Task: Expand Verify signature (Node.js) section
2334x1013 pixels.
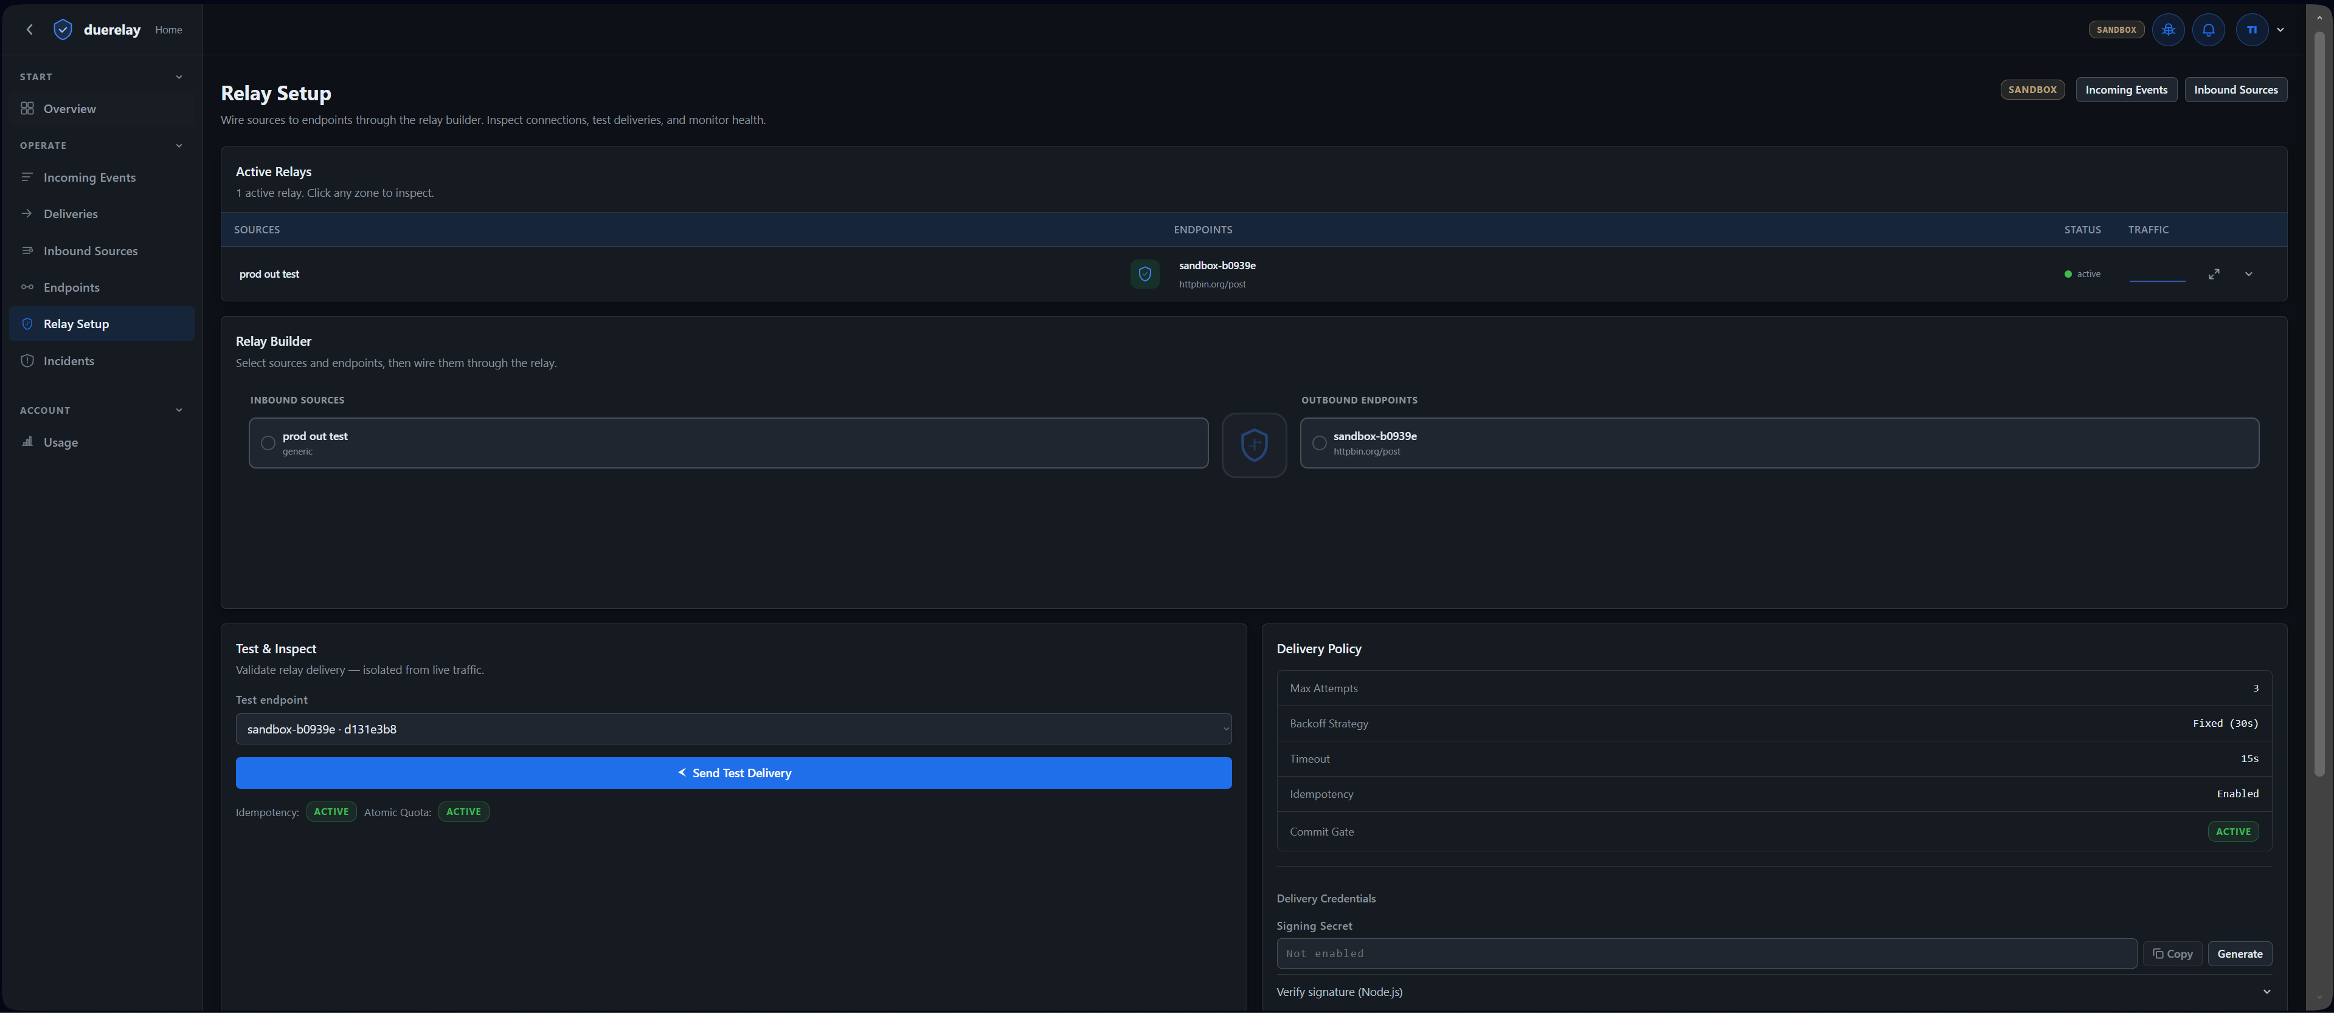Action: (x=1773, y=992)
